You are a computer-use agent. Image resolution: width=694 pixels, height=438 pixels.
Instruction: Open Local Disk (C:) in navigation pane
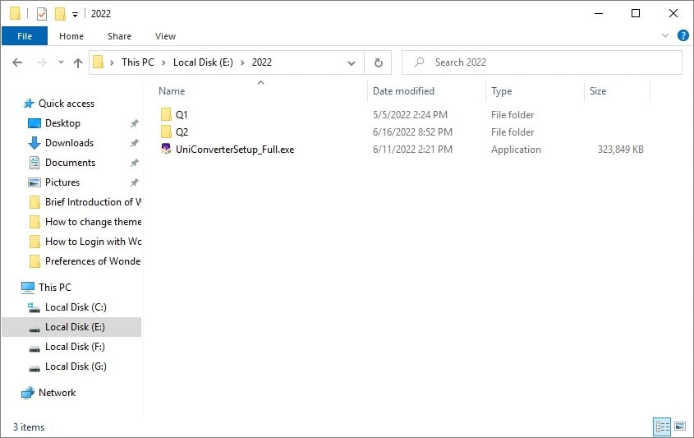76,307
